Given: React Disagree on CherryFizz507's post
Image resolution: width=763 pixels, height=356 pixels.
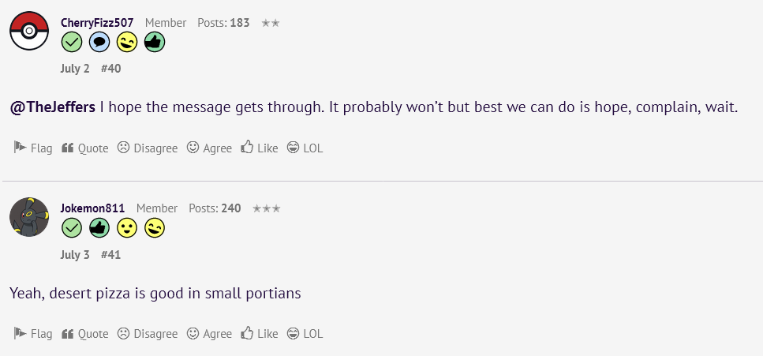Looking at the screenshot, I should pyautogui.click(x=148, y=148).
